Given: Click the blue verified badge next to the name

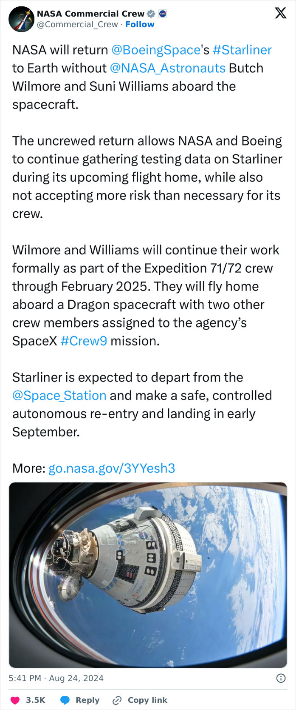Looking at the screenshot, I should pyautogui.click(x=152, y=13).
